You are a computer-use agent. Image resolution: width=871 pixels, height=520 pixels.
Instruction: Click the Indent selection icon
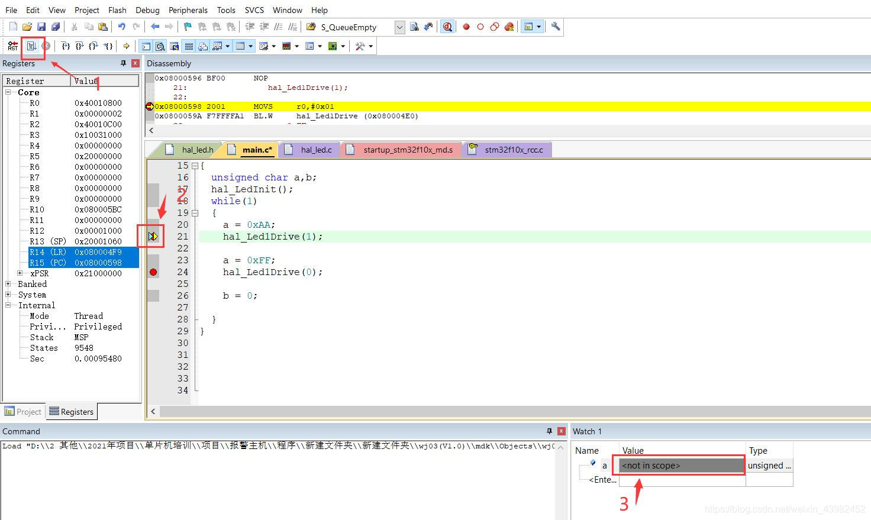(x=250, y=27)
